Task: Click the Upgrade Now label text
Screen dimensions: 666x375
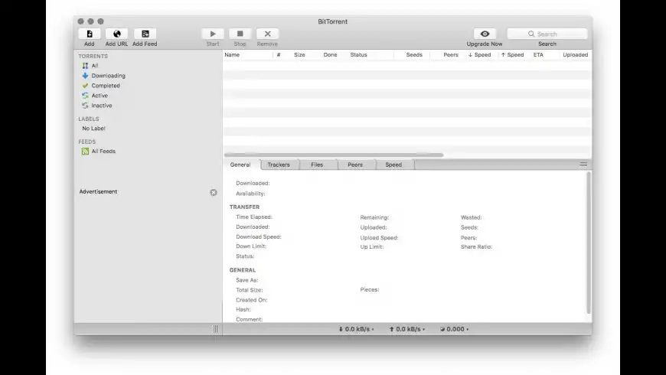Action: click(485, 44)
